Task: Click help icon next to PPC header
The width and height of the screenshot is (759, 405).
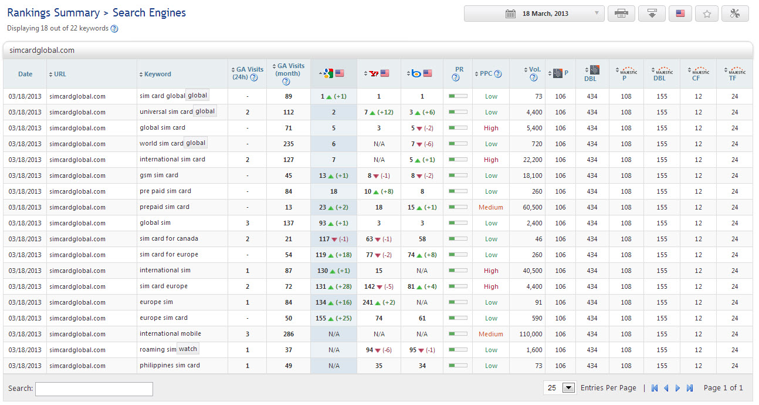Action: click(x=498, y=74)
